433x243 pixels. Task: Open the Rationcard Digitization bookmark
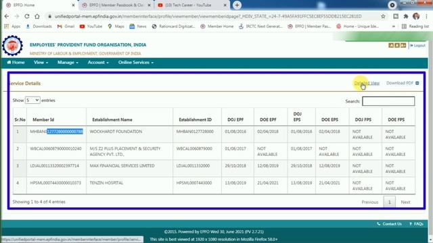(x=174, y=26)
